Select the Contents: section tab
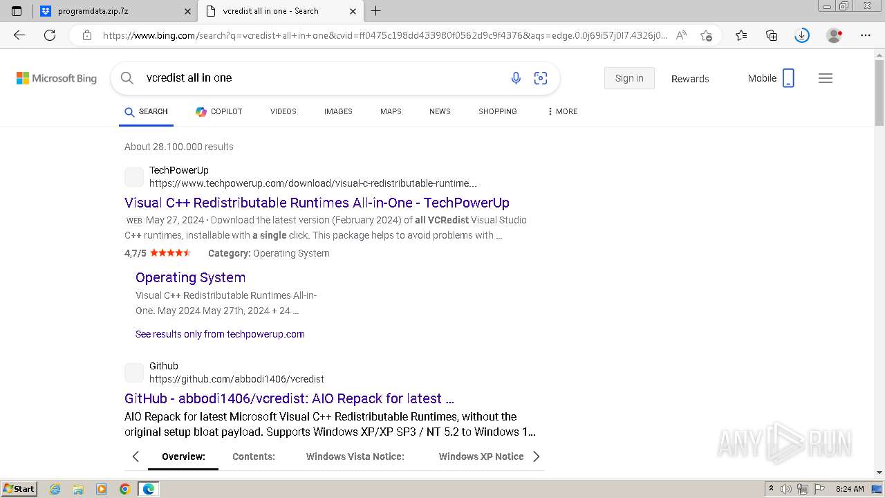 click(254, 456)
